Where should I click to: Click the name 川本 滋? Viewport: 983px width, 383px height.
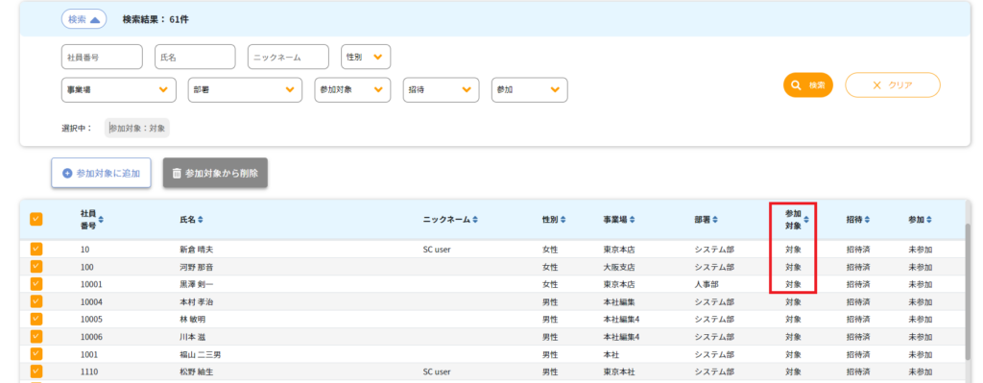coord(193,337)
